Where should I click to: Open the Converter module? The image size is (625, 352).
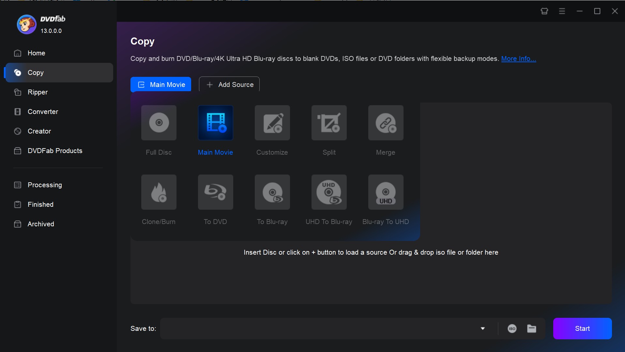(x=43, y=112)
